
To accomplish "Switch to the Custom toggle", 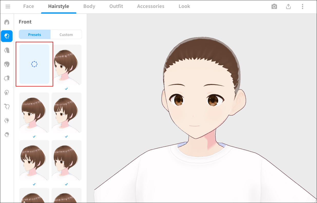I will [x=66, y=35].
